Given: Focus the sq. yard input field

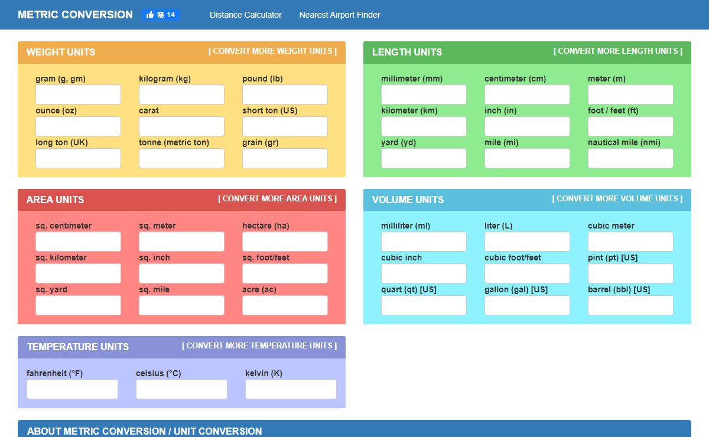Looking at the screenshot, I should (x=78, y=305).
